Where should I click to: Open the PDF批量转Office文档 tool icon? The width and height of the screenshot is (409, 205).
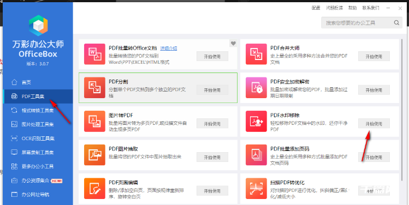pos(94,54)
